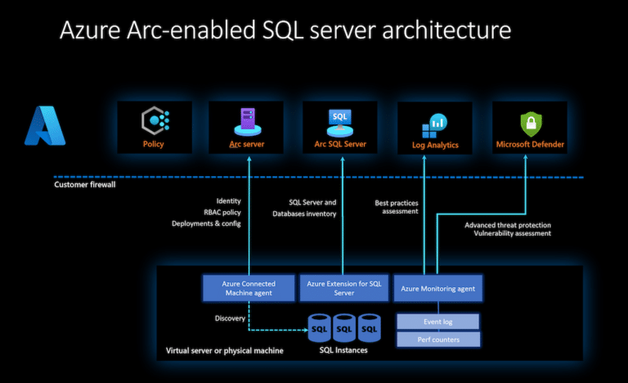Click the RBAC policy text
This screenshot has height=383, width=628.
[222, 212]
